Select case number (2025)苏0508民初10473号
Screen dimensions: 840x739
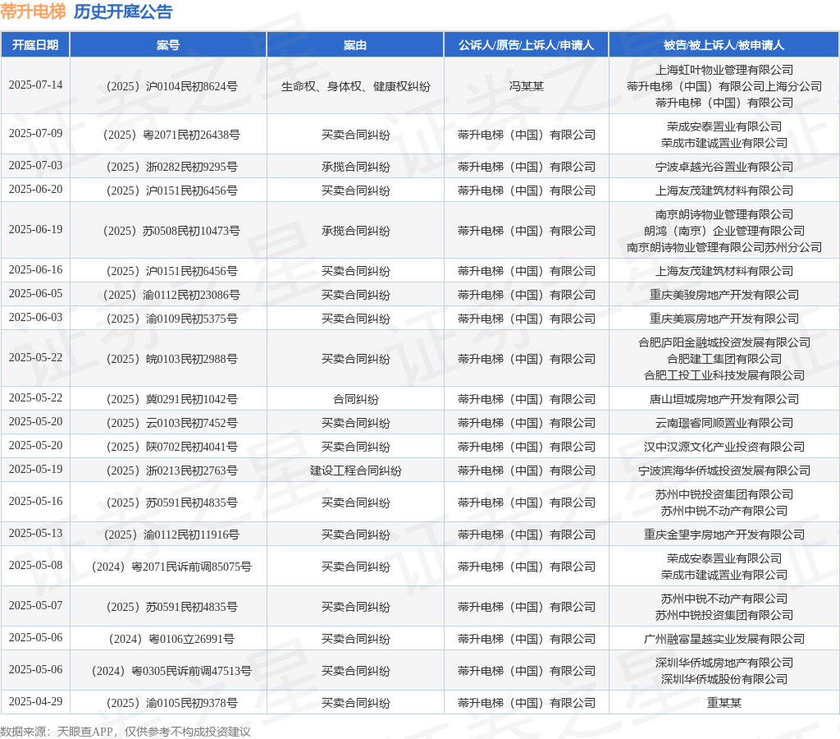tap(171, 231)
